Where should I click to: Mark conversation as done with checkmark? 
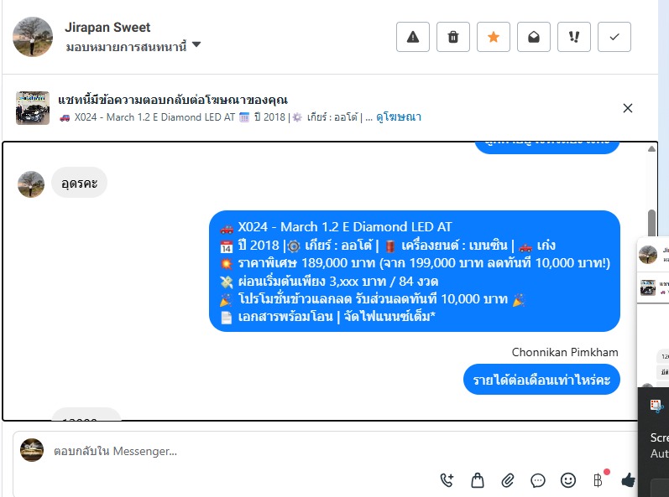click(614, 37)
